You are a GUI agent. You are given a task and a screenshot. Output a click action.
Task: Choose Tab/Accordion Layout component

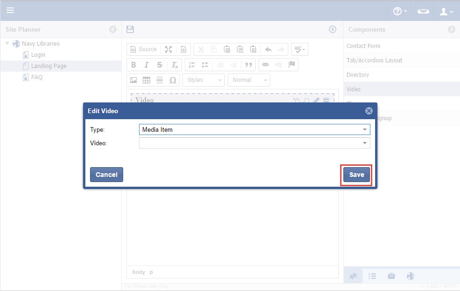(374, 61)
